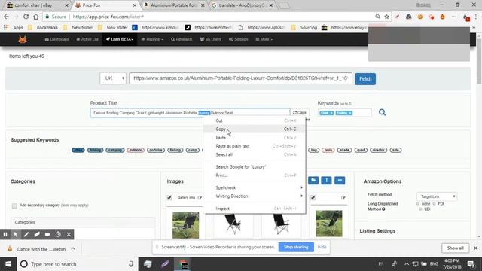Open the UK country dropdown
482x271 pixels.
coord(113,78)
